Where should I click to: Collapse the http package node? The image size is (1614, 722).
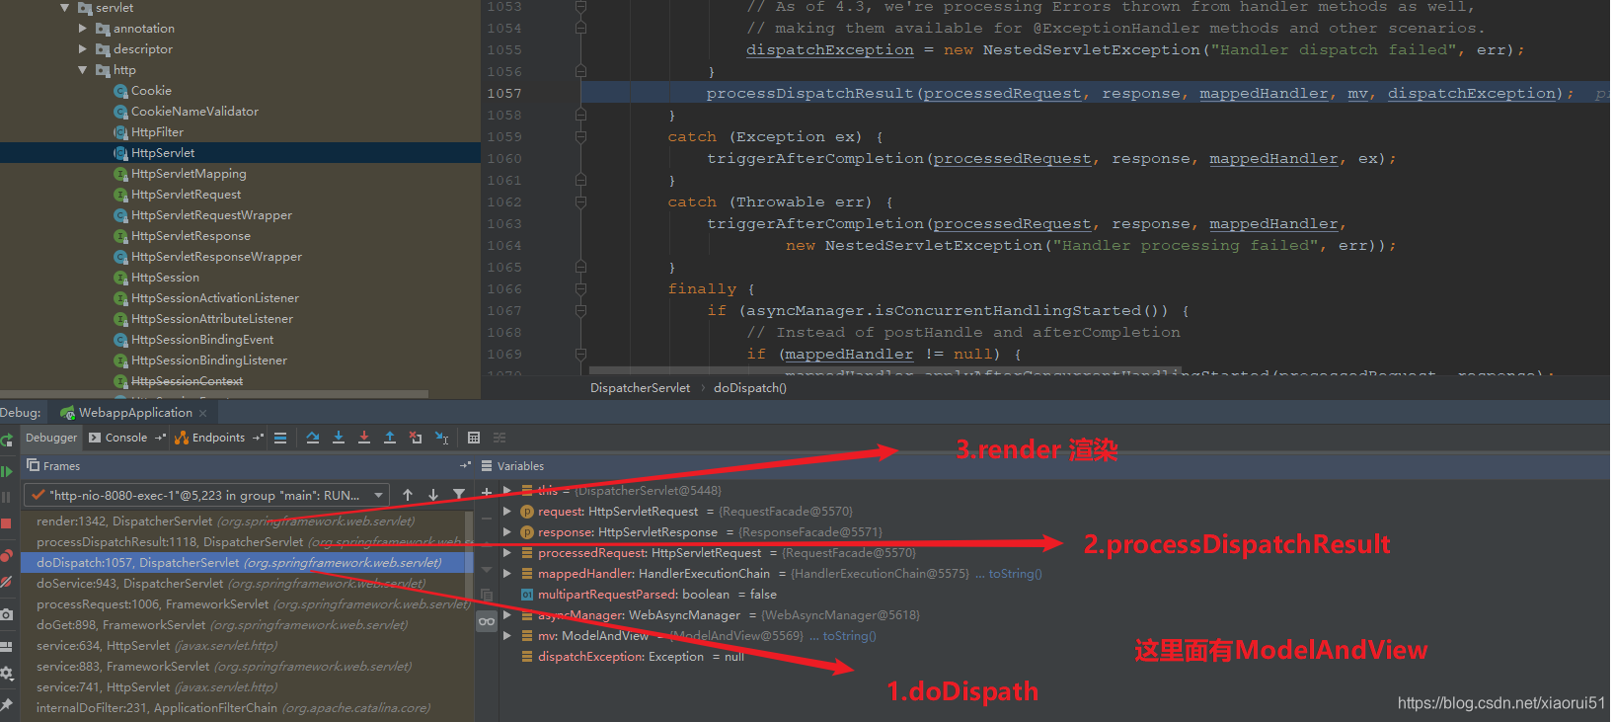(x=83, y=70)
